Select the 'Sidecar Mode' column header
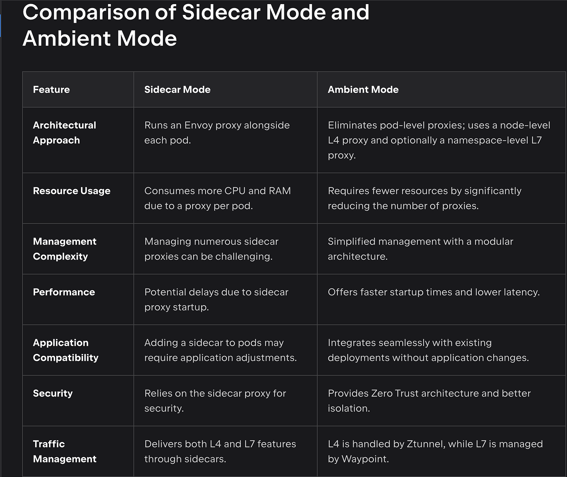This screenshot has width=567, height=477. click(177, 89)
